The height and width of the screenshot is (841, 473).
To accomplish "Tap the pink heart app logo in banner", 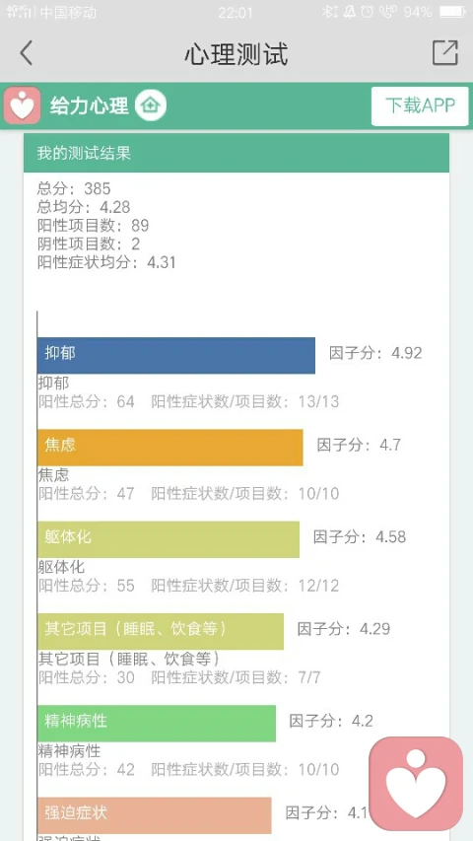I will [22, 105].
